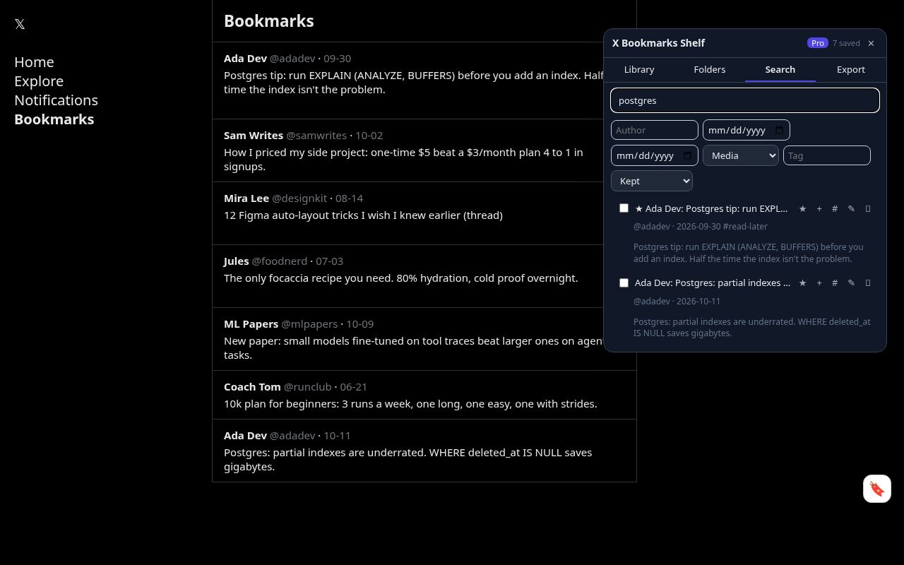The height and width of the screenshot is (565, 904).
Task: Click the icon after the pencil on 'partial indexes' result
Action: click(868, 282)
